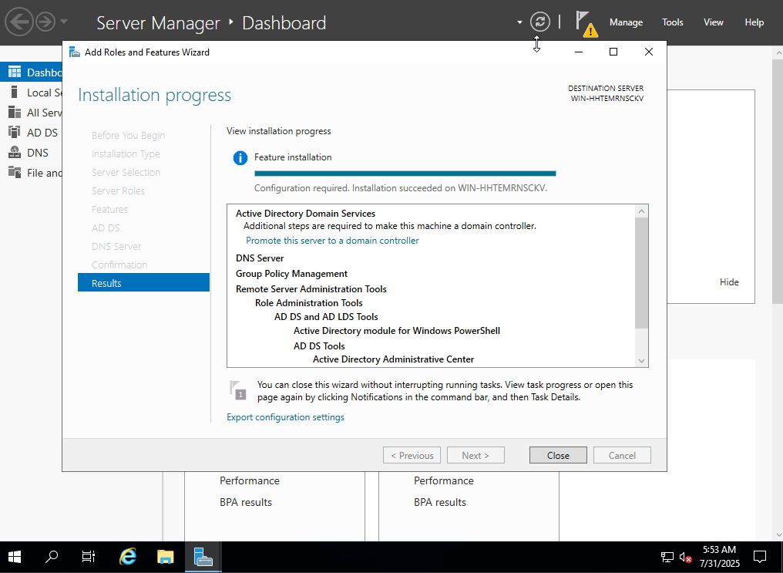Open the Task View icon
This screenshot has width=783, height=573.
(89, 557)
